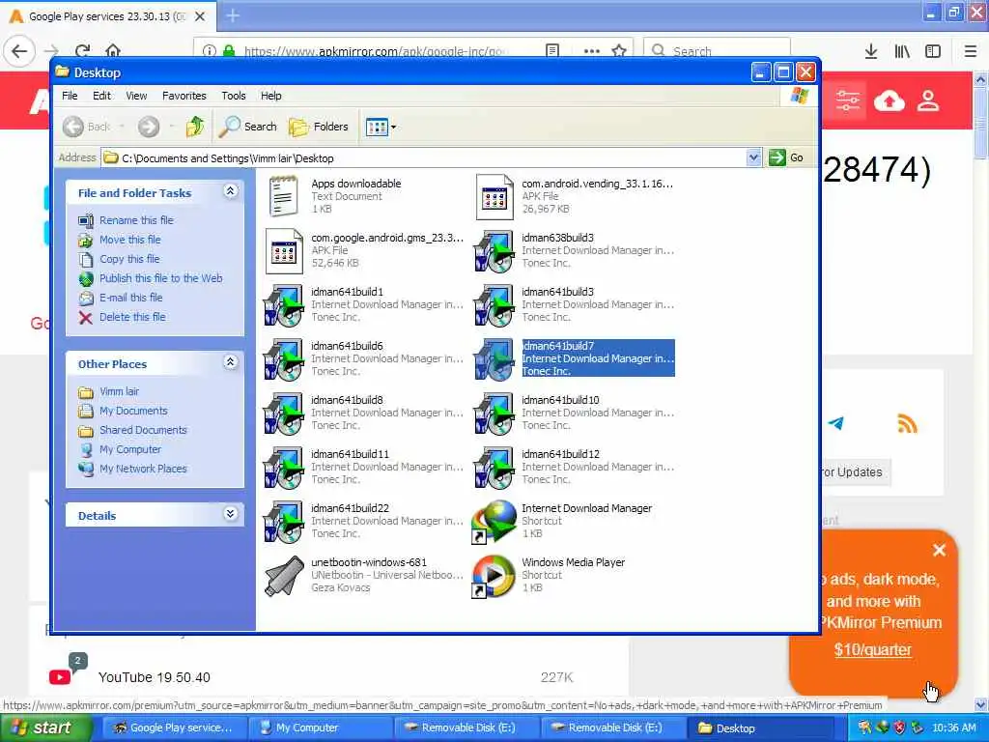This screenshot has height=742, width=989.
Task: Select the Internet Download Manager shortcut icon
Action: point(494,523)
